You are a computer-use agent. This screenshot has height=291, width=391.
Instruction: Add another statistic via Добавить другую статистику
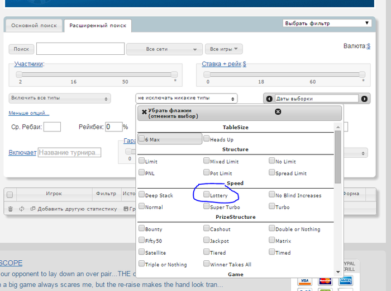click(x=74, y=209)
